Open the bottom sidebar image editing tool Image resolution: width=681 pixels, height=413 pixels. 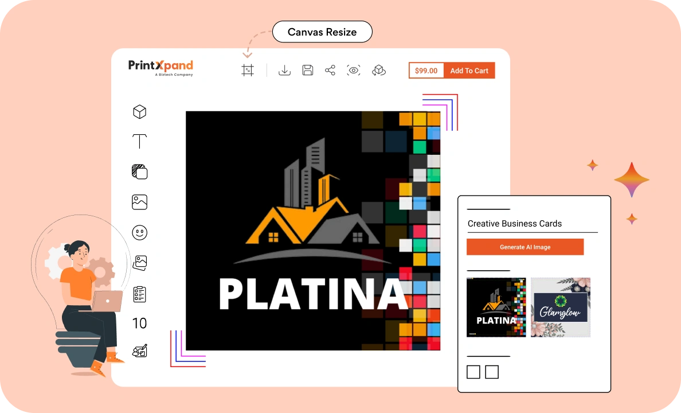tap(140, 350)
